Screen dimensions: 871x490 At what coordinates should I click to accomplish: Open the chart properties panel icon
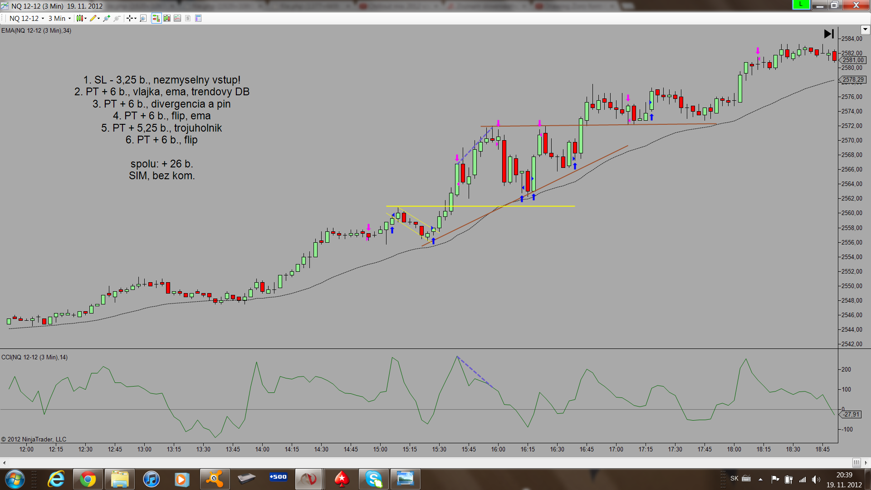[198, 18]
